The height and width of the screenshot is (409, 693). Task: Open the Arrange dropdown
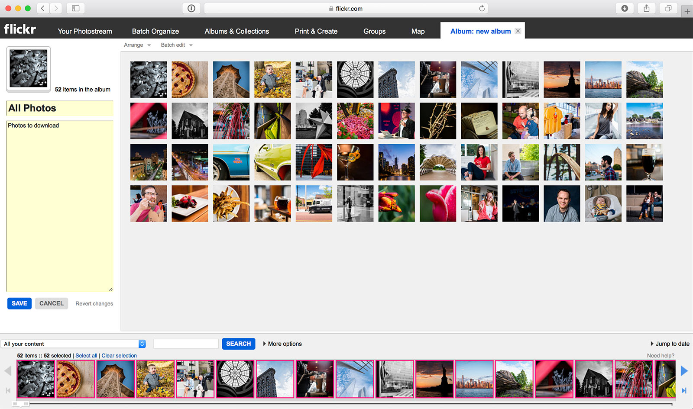(x=137, y=45)
